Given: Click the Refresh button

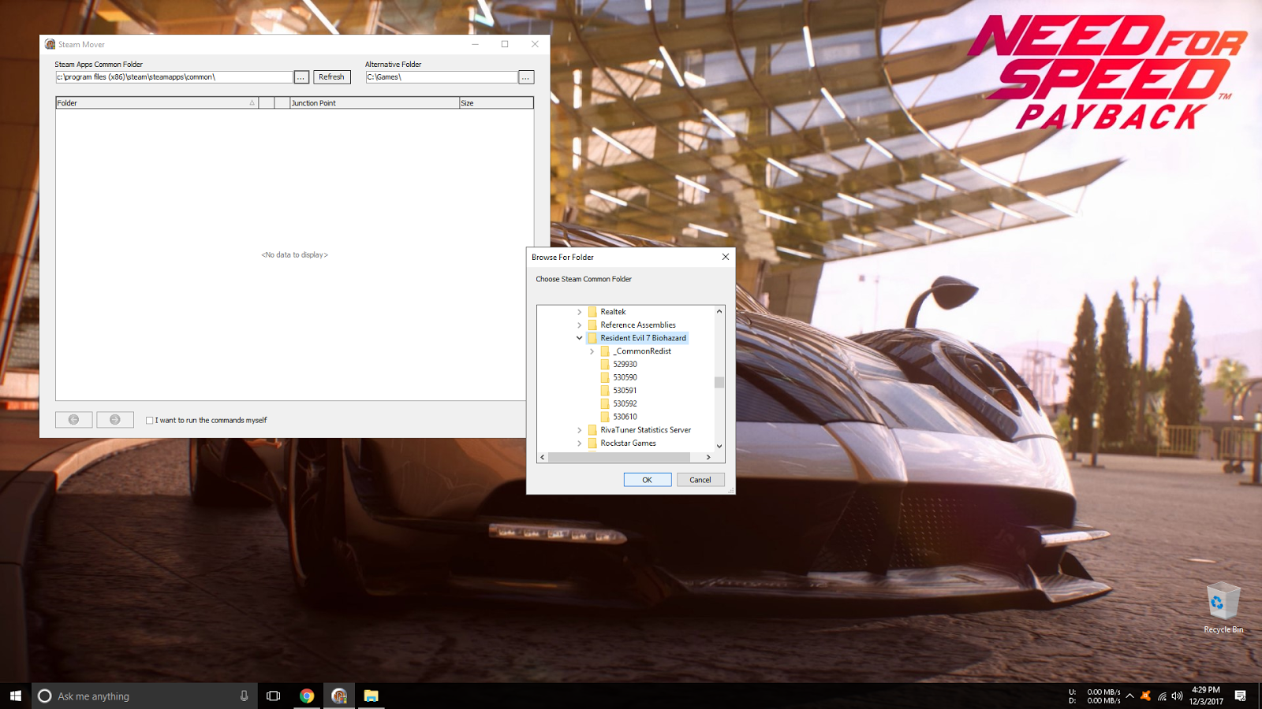Looking at the screenshot, I should pyautogui.click(x=331, y=77).
